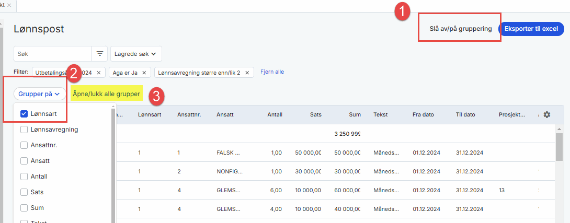Check the Ansattnr. grouping option

[x=24, y=145]
